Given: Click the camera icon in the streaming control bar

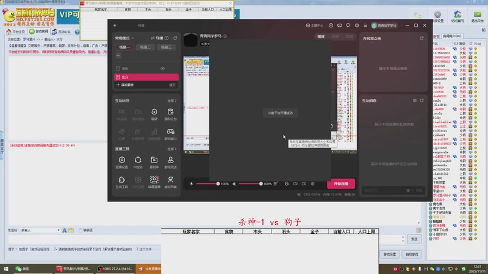Looking at the screenshot, I should (295, 184).
